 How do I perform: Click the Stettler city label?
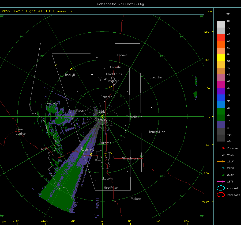pyautogui.click(x=156, y=77)
